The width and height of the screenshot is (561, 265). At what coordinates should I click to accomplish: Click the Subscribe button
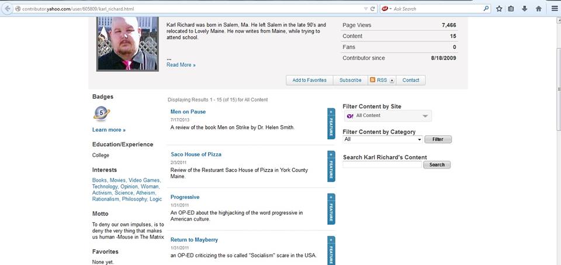[x=350, y=80]
